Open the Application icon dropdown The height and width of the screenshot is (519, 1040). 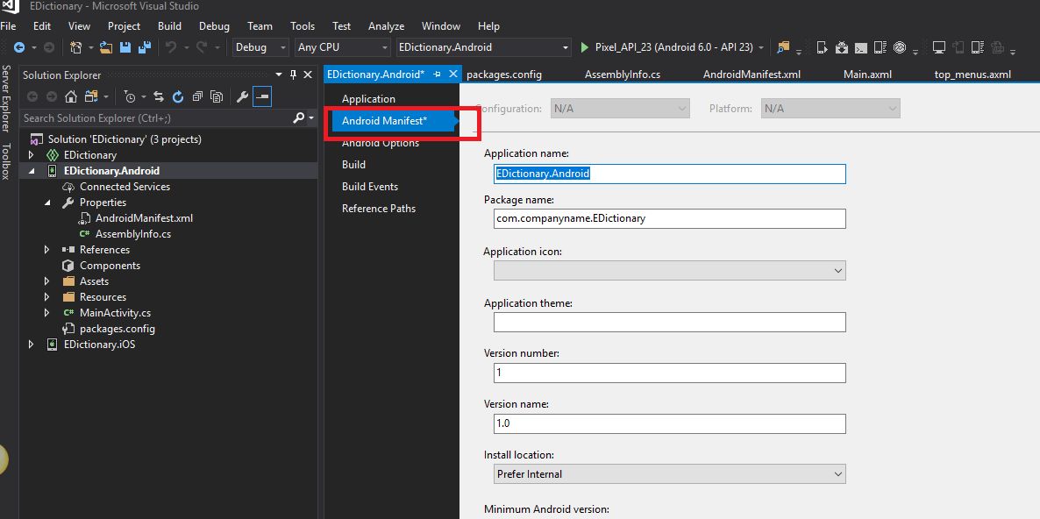(669, 270)
